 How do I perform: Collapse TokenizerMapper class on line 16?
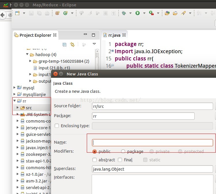pyautogui.click(x=112, y=65)
